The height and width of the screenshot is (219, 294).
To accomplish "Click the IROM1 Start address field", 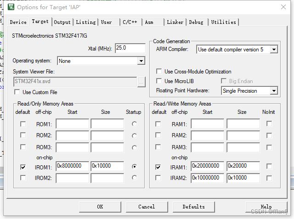I will [73, 166].
